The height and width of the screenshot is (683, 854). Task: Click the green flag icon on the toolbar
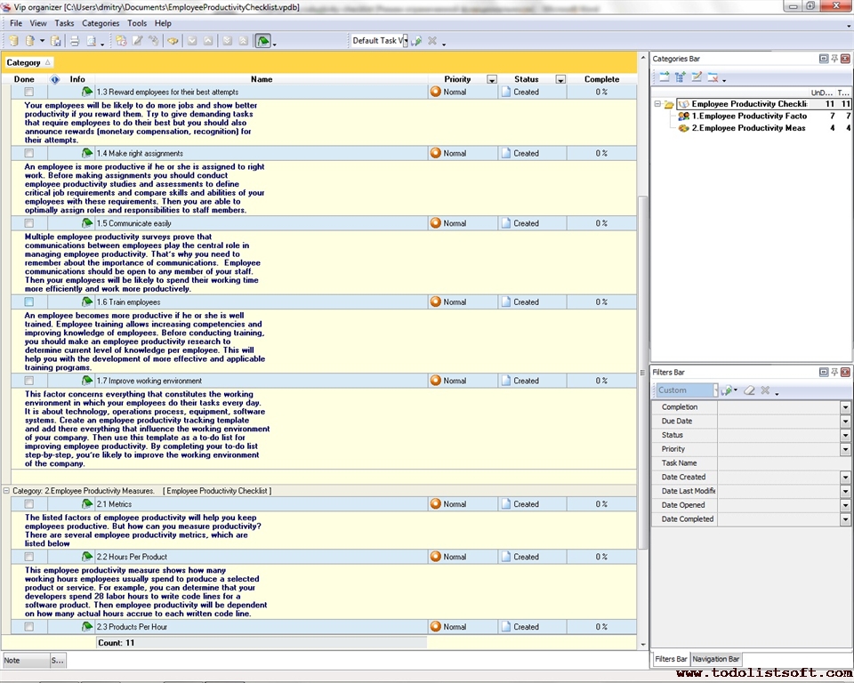click(262, 40)
